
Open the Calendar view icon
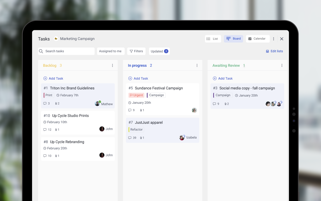pos(250,38)
